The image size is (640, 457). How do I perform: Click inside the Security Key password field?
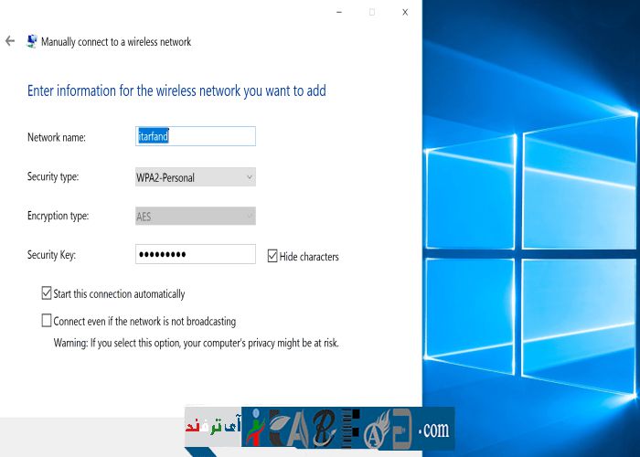point(195,255)
